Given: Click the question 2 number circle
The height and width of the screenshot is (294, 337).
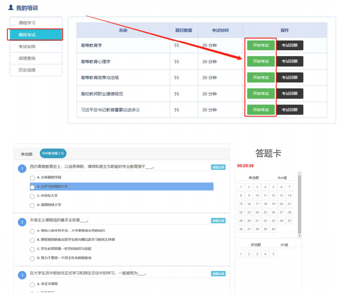Looking at the screenshot, I should [22, 222].
